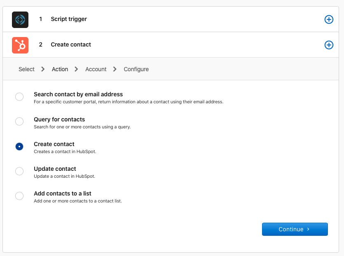Click the 'Add one or more contacts' description text
This screenshot has height=256, width=344.
click(x=77, y=201)
